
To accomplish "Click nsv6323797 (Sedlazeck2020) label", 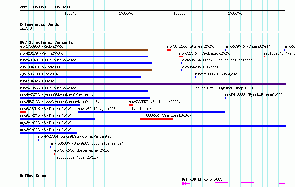I will (205, 53).
